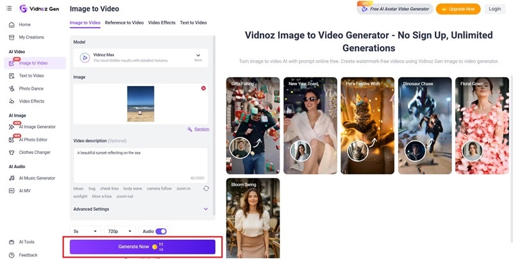Click the Upgrade Now button
513x259 pixels.
[x=458, y=9]
